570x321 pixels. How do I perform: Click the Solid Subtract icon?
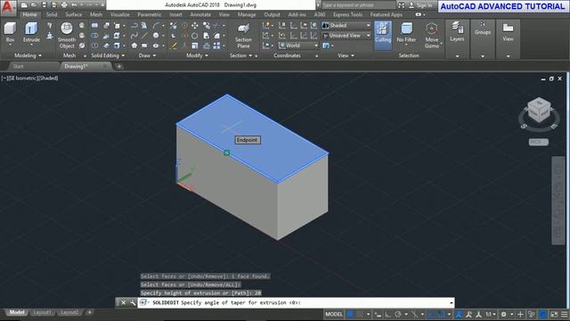point(94,36)
